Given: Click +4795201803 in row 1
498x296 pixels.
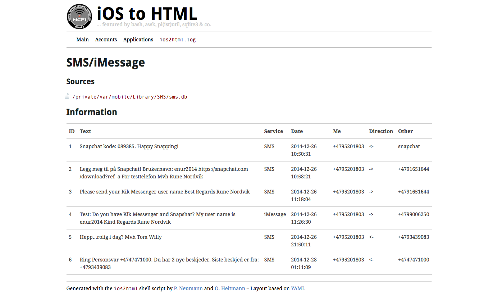Looking at the screenshot, I should (x=348, y=146).
